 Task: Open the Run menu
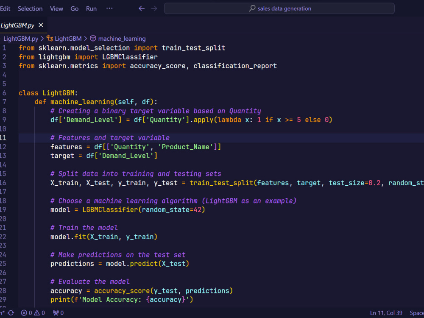click(x=92, y=8)
